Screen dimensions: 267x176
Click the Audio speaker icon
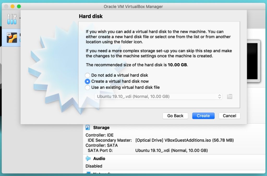(x=88, y=159)
